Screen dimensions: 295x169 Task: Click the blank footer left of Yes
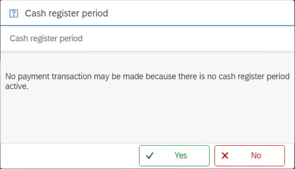tap(70, 155)
